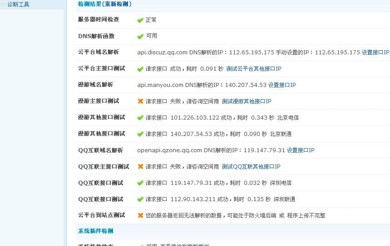Image resolution: width=390 pixels, height=246 pixels.
Task: Select 云平台主接口测试 label
Action: (102, 68)
